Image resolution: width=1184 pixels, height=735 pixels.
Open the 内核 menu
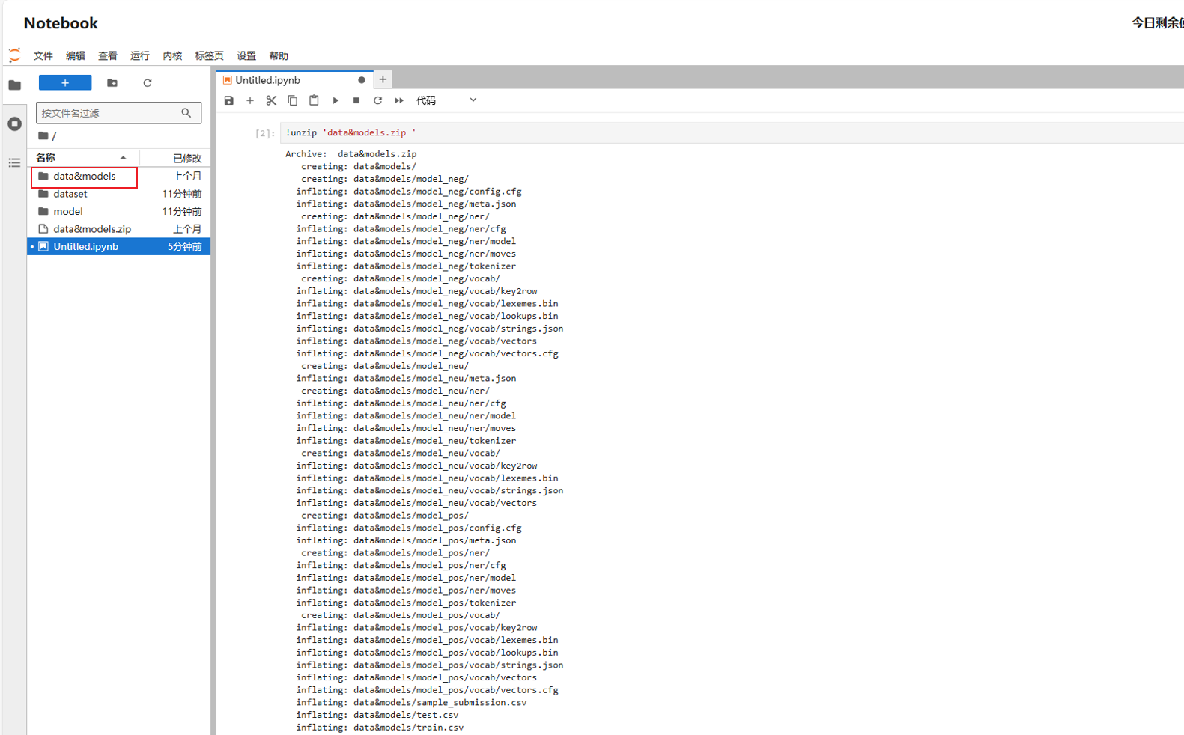pyautogui.click(x=172, y=56)
